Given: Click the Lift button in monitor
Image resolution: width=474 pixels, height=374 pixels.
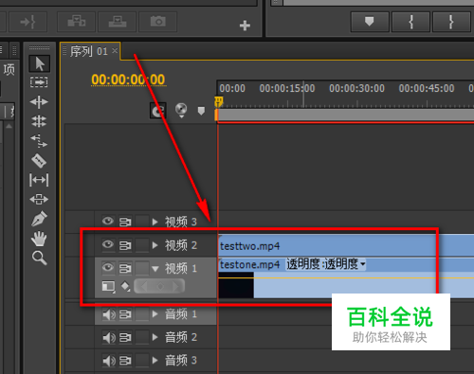Looking at the screenshot, I should point(77,22).
